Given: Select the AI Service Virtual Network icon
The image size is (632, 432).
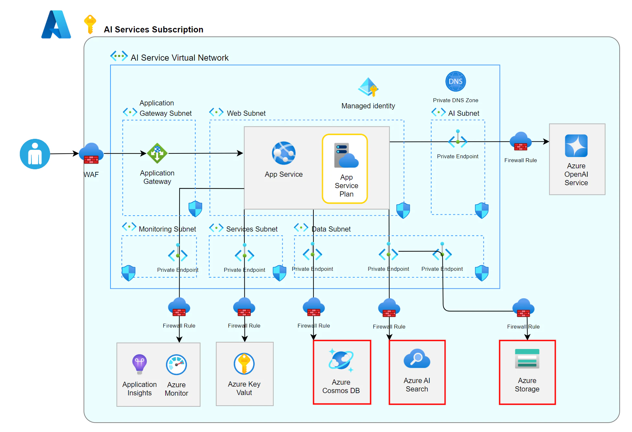Looking at the screenshot, I should coord(119,56).
